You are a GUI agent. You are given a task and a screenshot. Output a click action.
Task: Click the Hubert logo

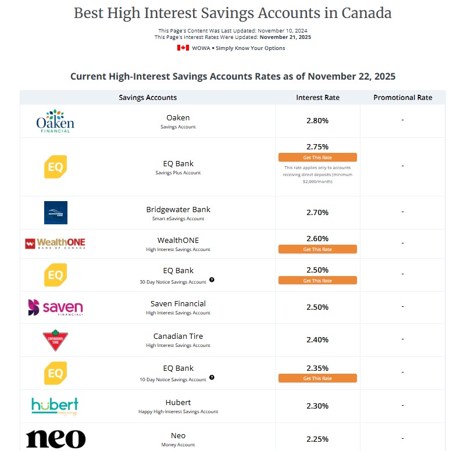55,406
